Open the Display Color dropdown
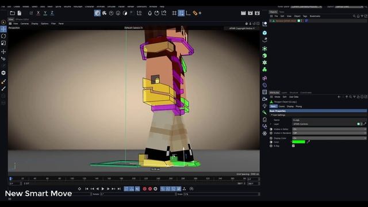Screen dimensions: 368x207 point(329,138)
